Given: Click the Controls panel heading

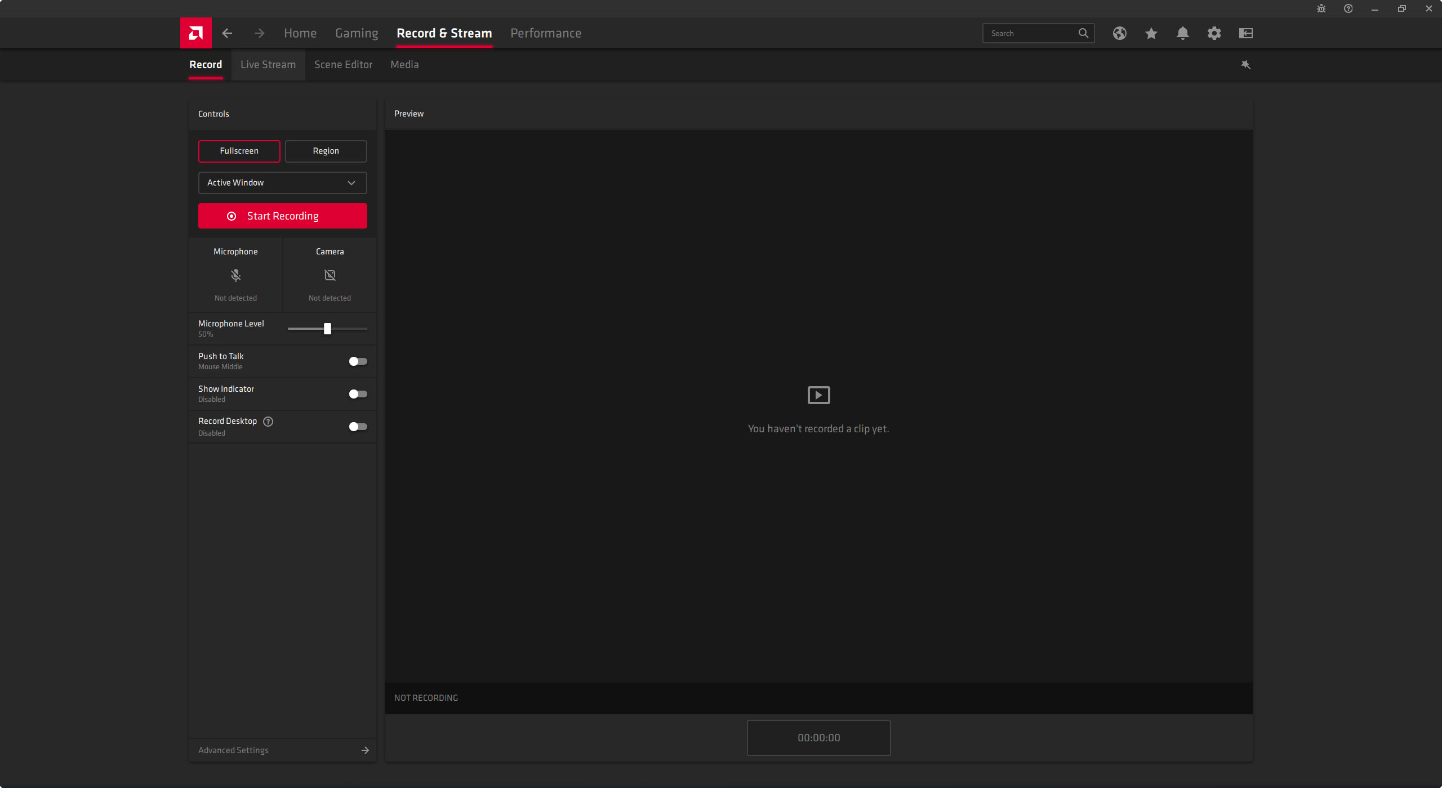Looking at the screenshot, I should [x=213, y=114].
